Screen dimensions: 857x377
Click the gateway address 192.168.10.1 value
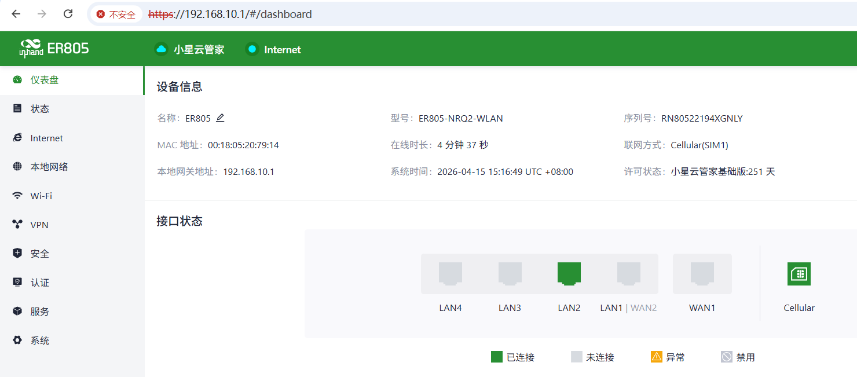tap(248, 171)
